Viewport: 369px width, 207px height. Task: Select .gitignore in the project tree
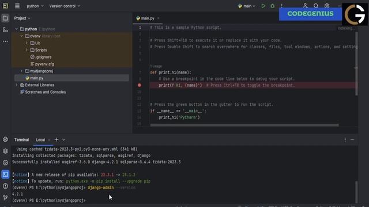[41, 57]
